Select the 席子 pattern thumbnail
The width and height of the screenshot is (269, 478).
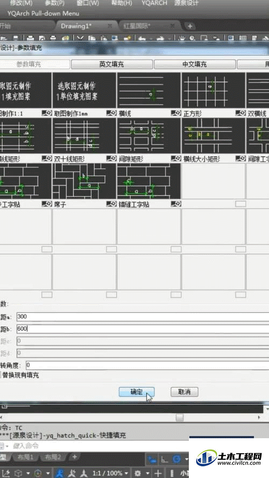click(84, 181)
